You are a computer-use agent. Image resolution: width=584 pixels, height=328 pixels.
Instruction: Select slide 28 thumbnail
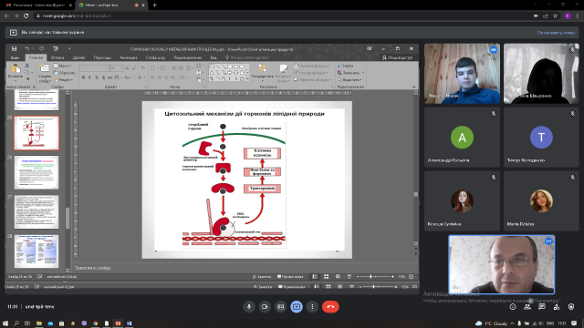click(x=36, y=251)
